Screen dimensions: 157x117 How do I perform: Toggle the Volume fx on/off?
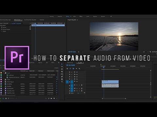tap(2, 27)
